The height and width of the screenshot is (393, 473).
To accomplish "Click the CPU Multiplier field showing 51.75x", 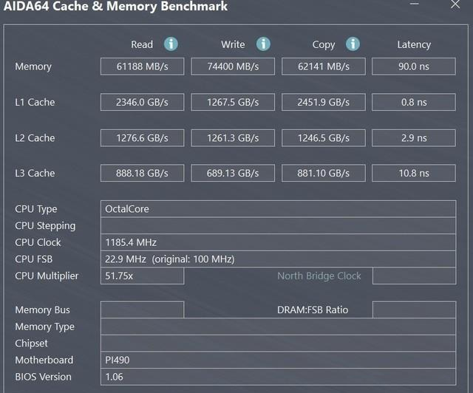I will [143, 276].
